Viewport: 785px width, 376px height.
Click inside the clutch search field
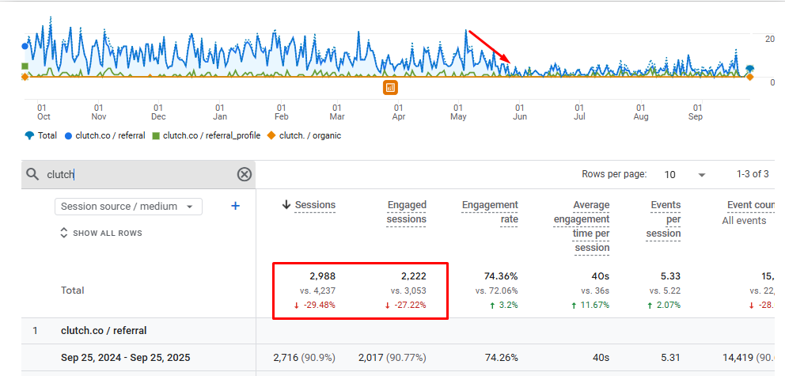[x=135, y=175]
